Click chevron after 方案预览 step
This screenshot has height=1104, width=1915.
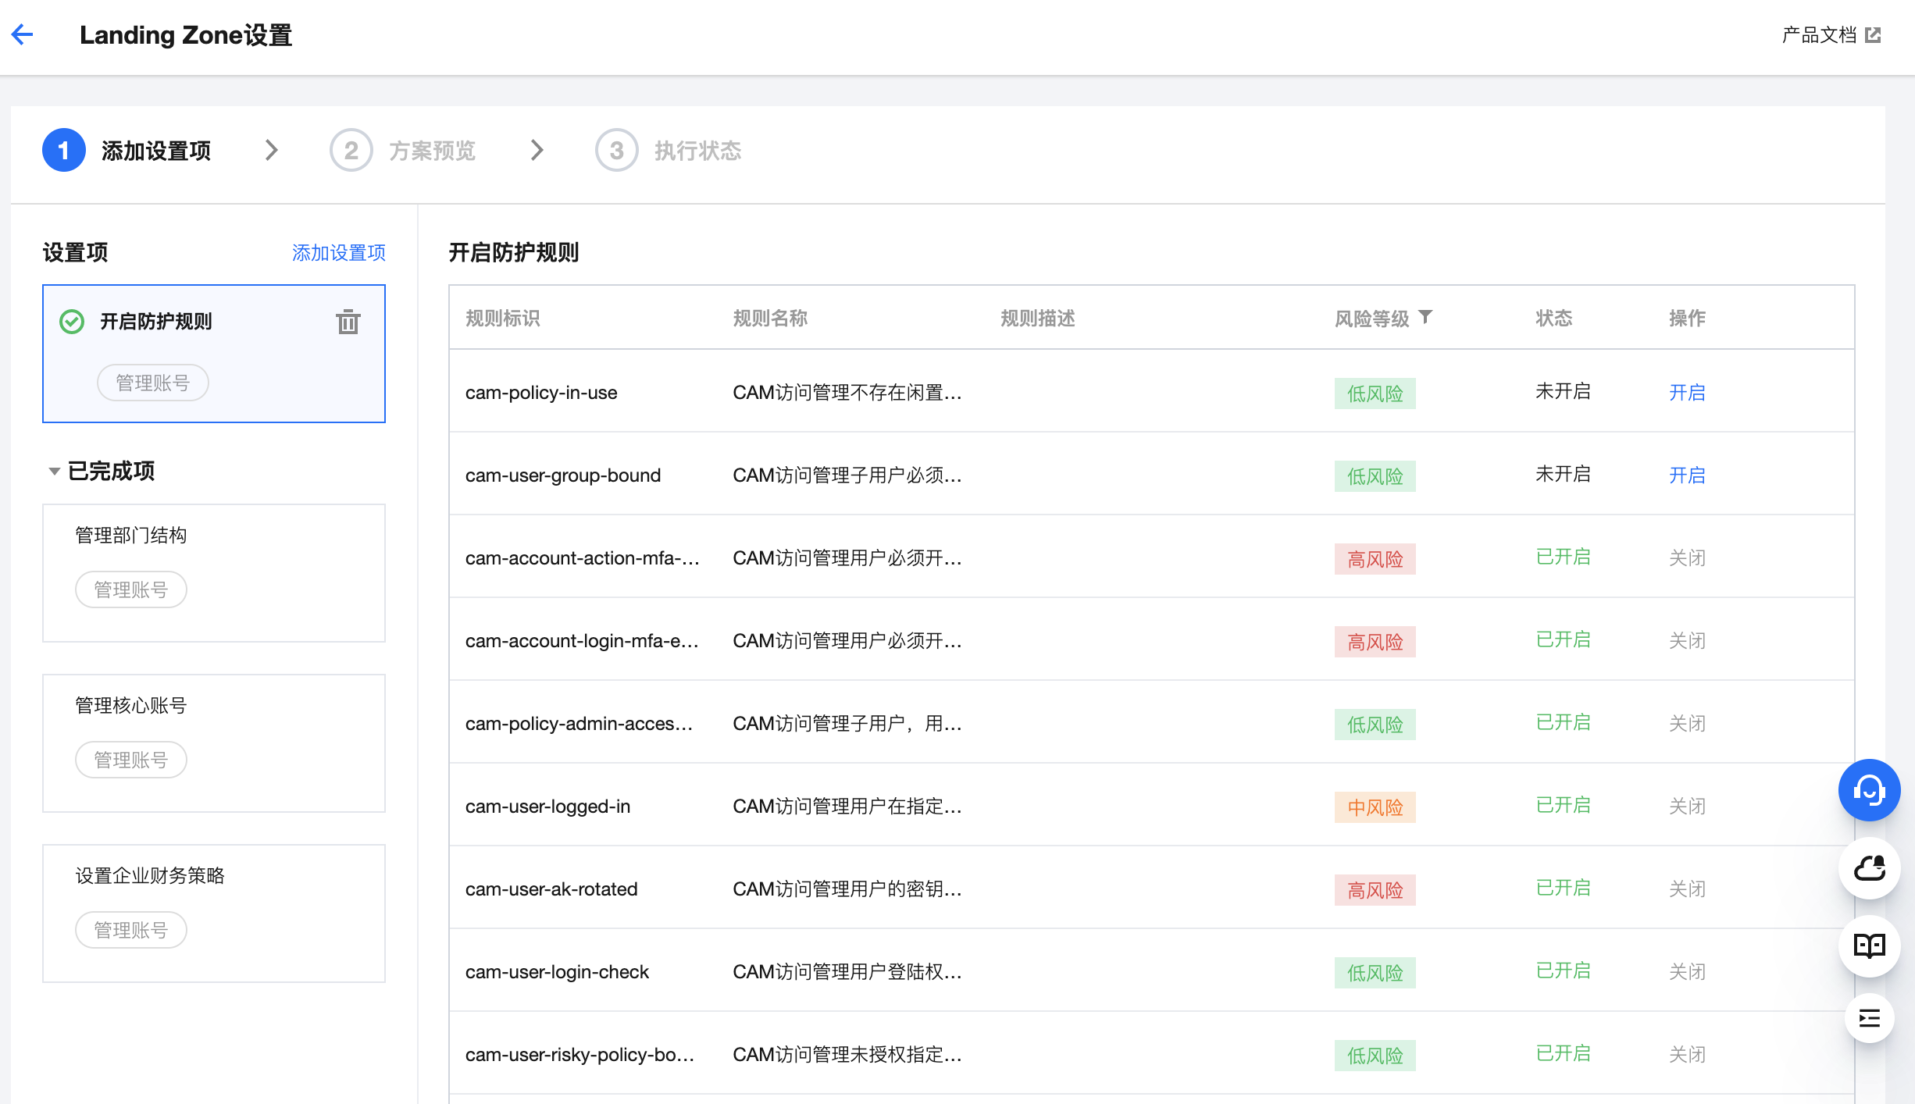(537, 150)
